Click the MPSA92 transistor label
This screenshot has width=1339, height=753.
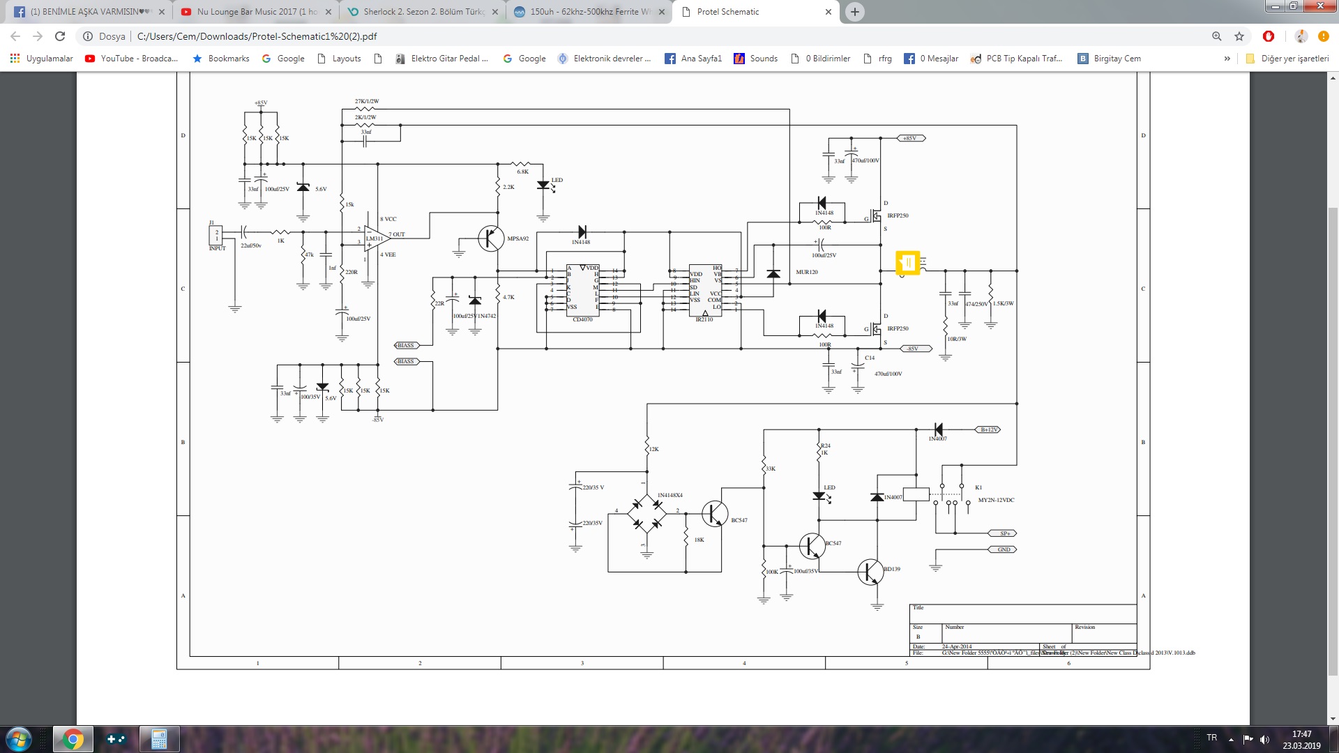(518, 238)
